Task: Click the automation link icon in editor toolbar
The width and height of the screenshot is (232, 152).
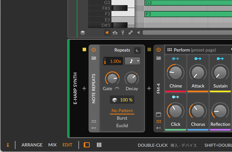Action: point(131,33)
